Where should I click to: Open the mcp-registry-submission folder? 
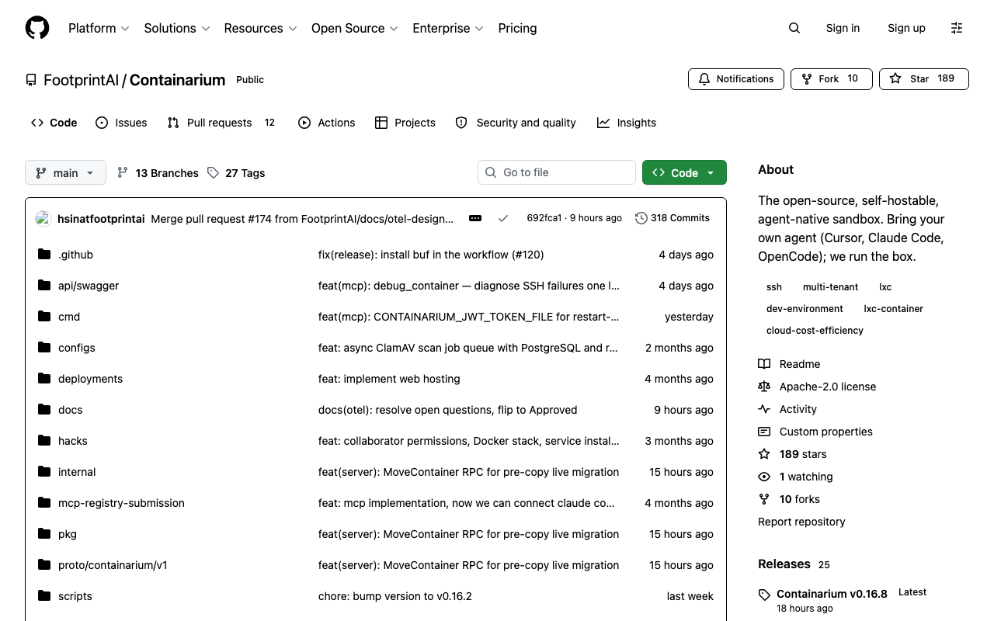click(x=121, y=503)
